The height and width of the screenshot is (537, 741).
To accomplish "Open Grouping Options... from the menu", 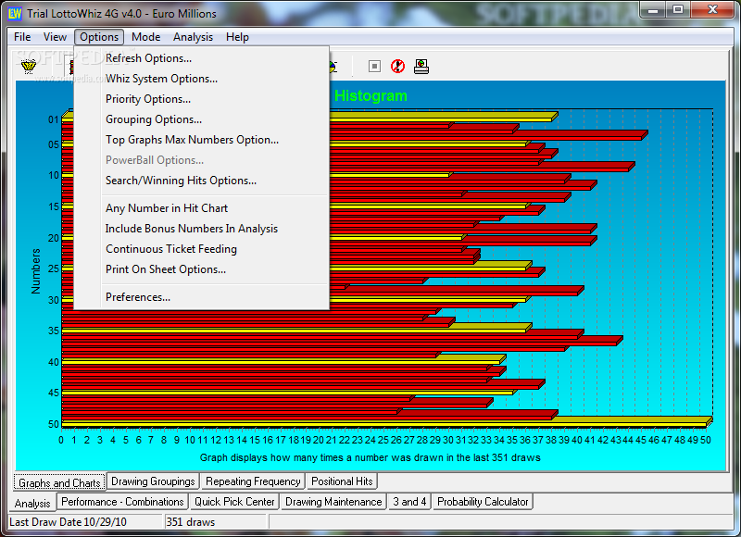I will click(x=202, y=119).
